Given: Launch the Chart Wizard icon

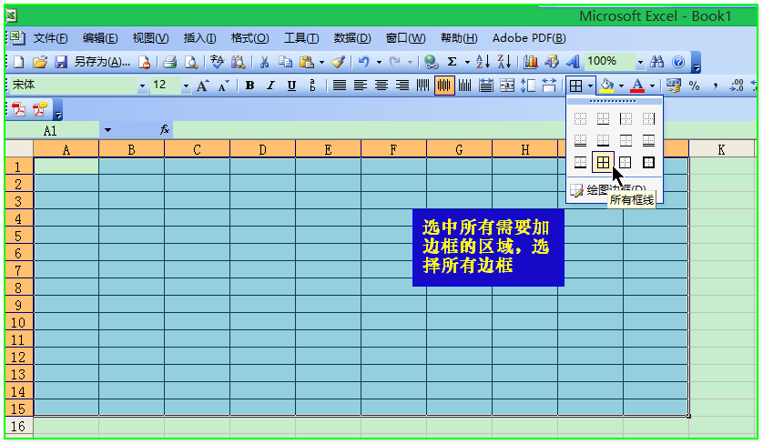Looking at the screenshot, I should [531, 62].
